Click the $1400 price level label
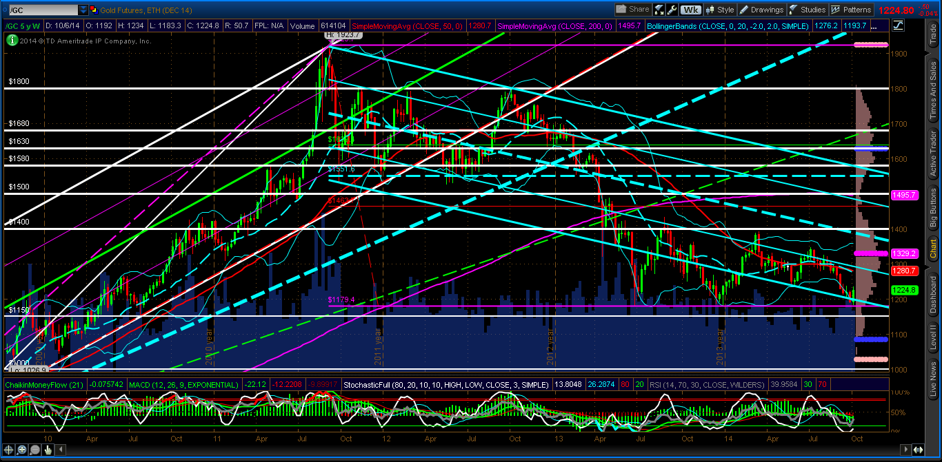The width and height of the screenshot is (942, 462). pyautogui.click(x=19, y=222)
